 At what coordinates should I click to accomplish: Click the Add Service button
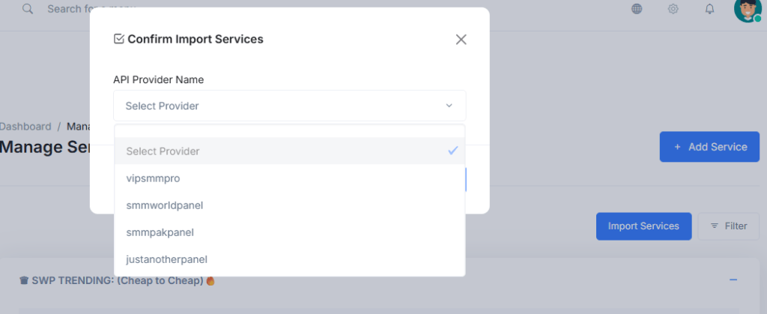click(709, 147)
